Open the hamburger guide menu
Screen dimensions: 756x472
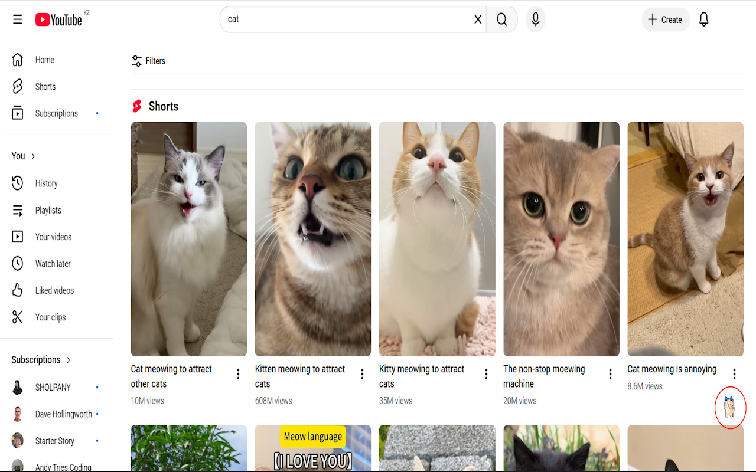click(x=18, y=19)
